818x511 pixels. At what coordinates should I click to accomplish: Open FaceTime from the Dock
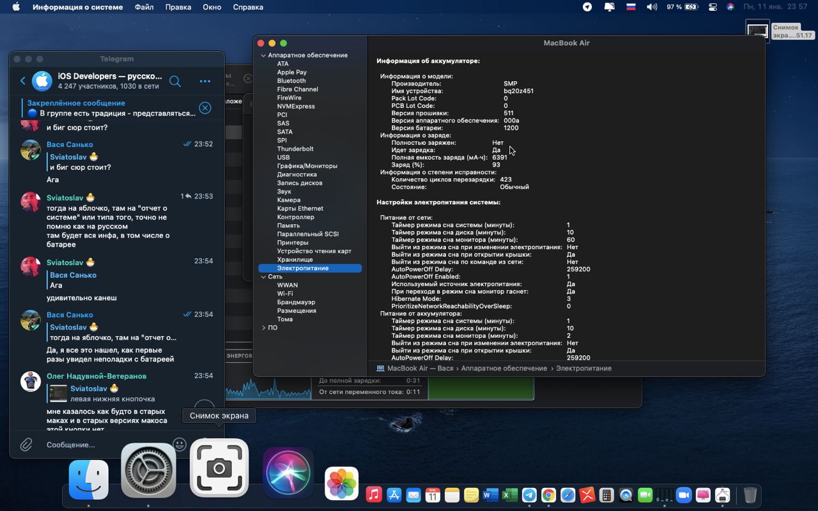(645, 495)
